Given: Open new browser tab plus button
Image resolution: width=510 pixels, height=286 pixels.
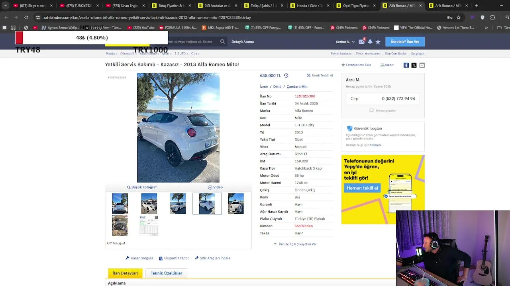Looking at the screenshot, I should (477, 6).
